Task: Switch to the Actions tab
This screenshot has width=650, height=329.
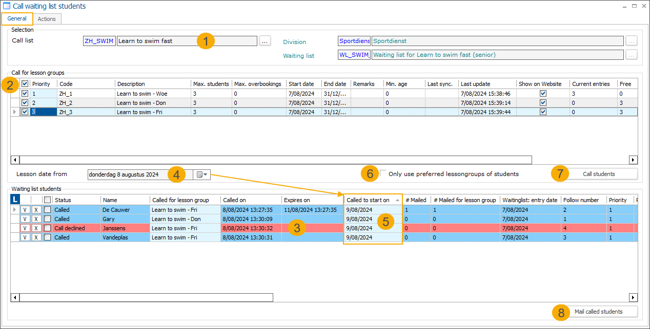Action: point(47,19)
